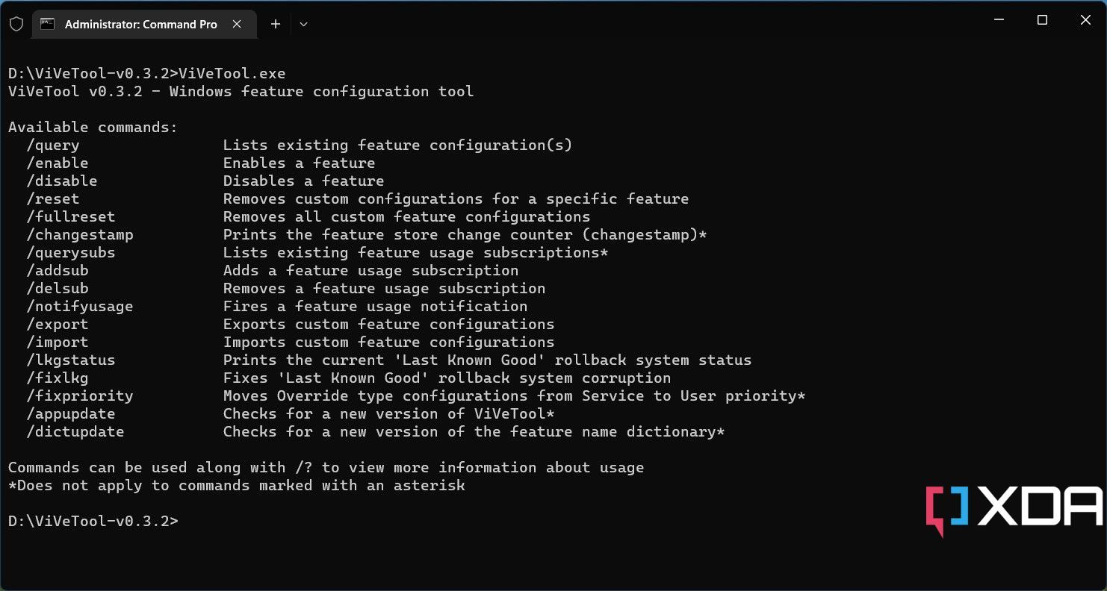Viewport: 1107px width, 591px height.
Task: Open a new tab with plus button
Action: click(276, 24)
